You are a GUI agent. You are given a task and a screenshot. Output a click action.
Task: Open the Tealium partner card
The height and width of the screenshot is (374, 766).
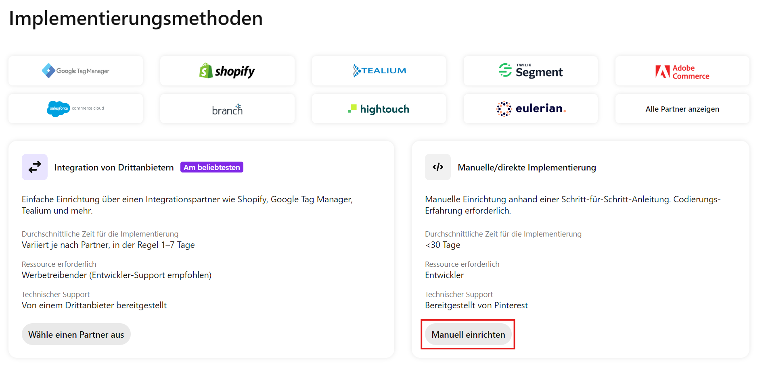click(379, 71)
